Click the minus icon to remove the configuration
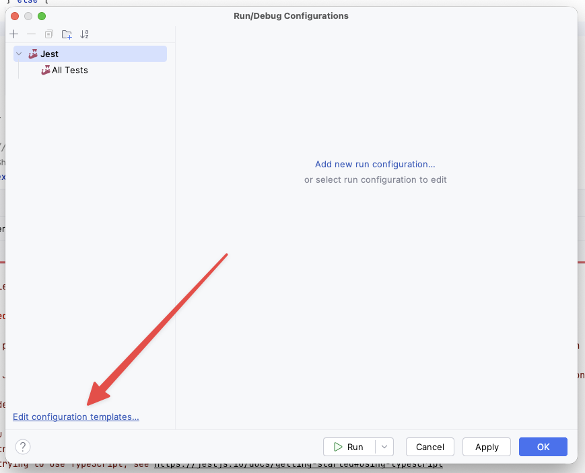 tap(31, 34)
